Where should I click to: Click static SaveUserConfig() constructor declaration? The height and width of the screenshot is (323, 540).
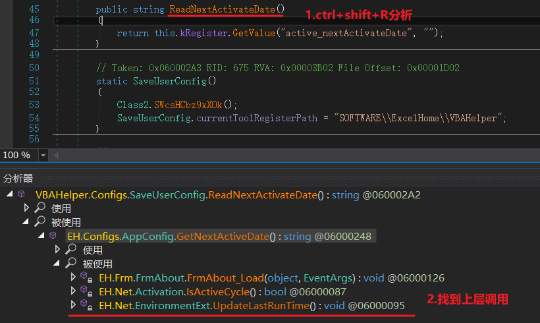pos(155,81)
